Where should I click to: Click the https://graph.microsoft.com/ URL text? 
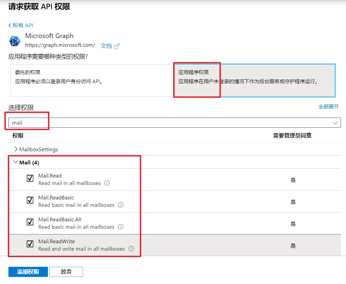(60, 45)
